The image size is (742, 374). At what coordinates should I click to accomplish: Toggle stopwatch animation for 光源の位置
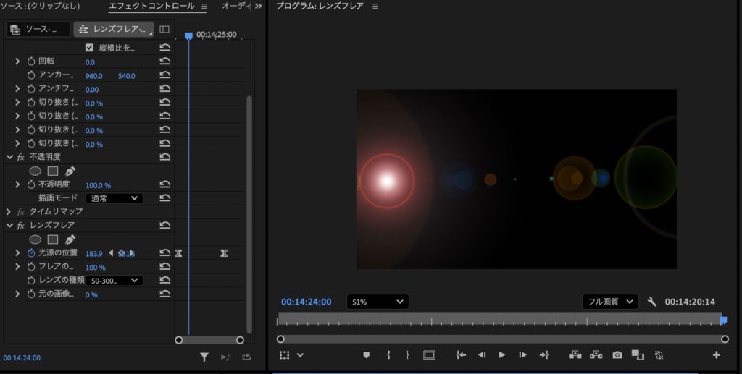point(31,253)
